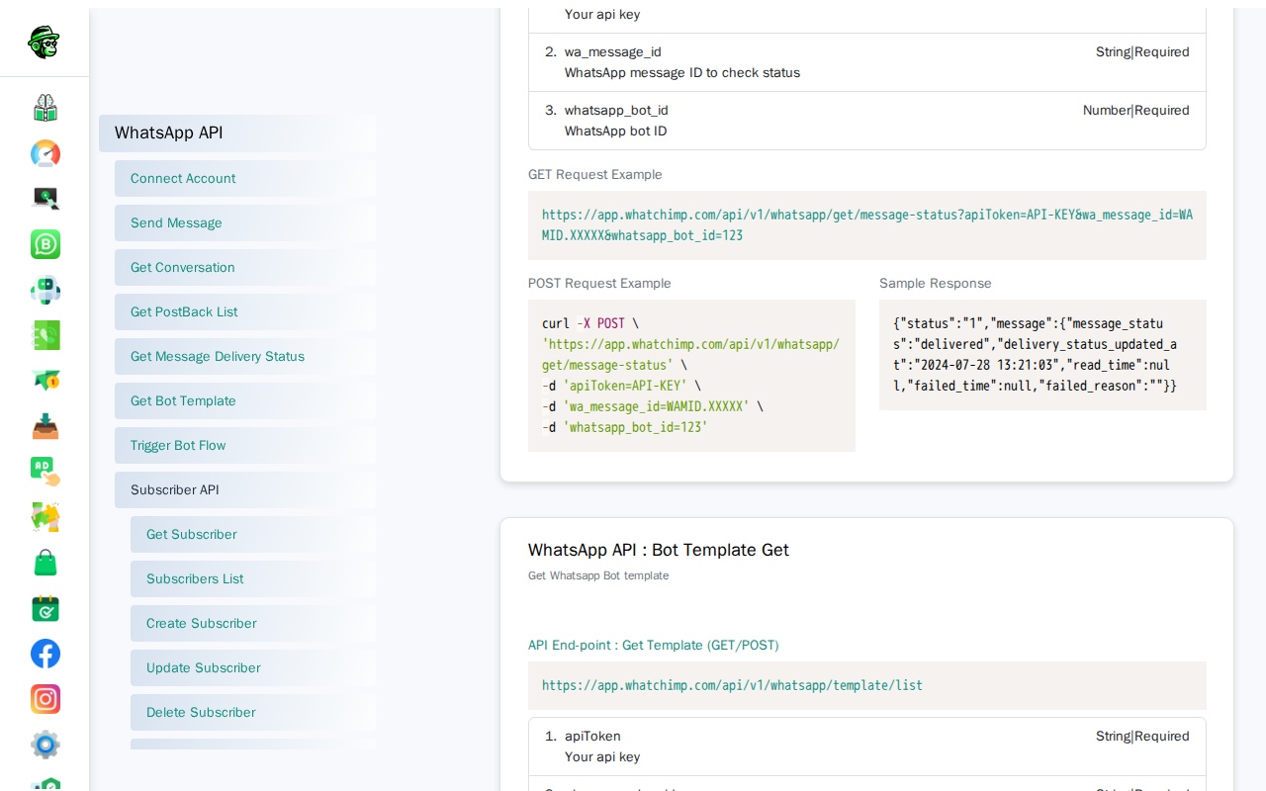
Task: Navigate to Get PostBack List
Action: tap(245, 312)
